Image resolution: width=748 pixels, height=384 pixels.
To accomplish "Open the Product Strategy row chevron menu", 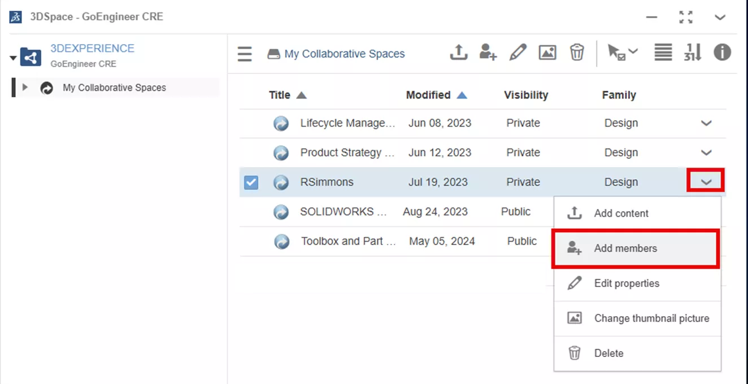I will tap(706, 152).
